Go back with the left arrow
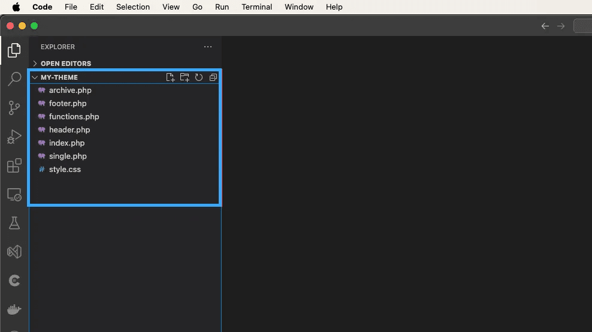 pos(545,26)
